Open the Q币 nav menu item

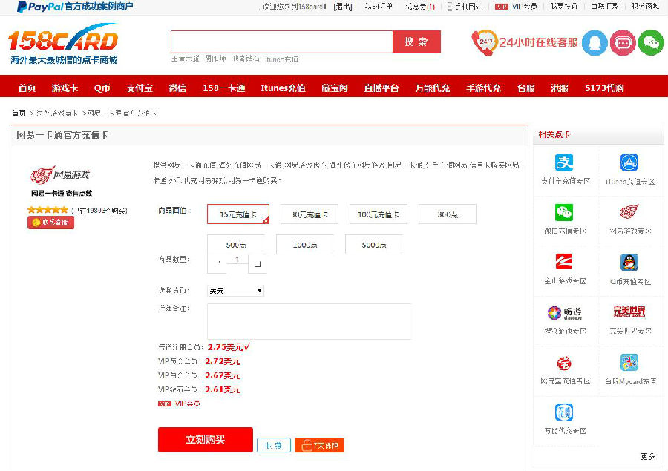pos(102,88)
